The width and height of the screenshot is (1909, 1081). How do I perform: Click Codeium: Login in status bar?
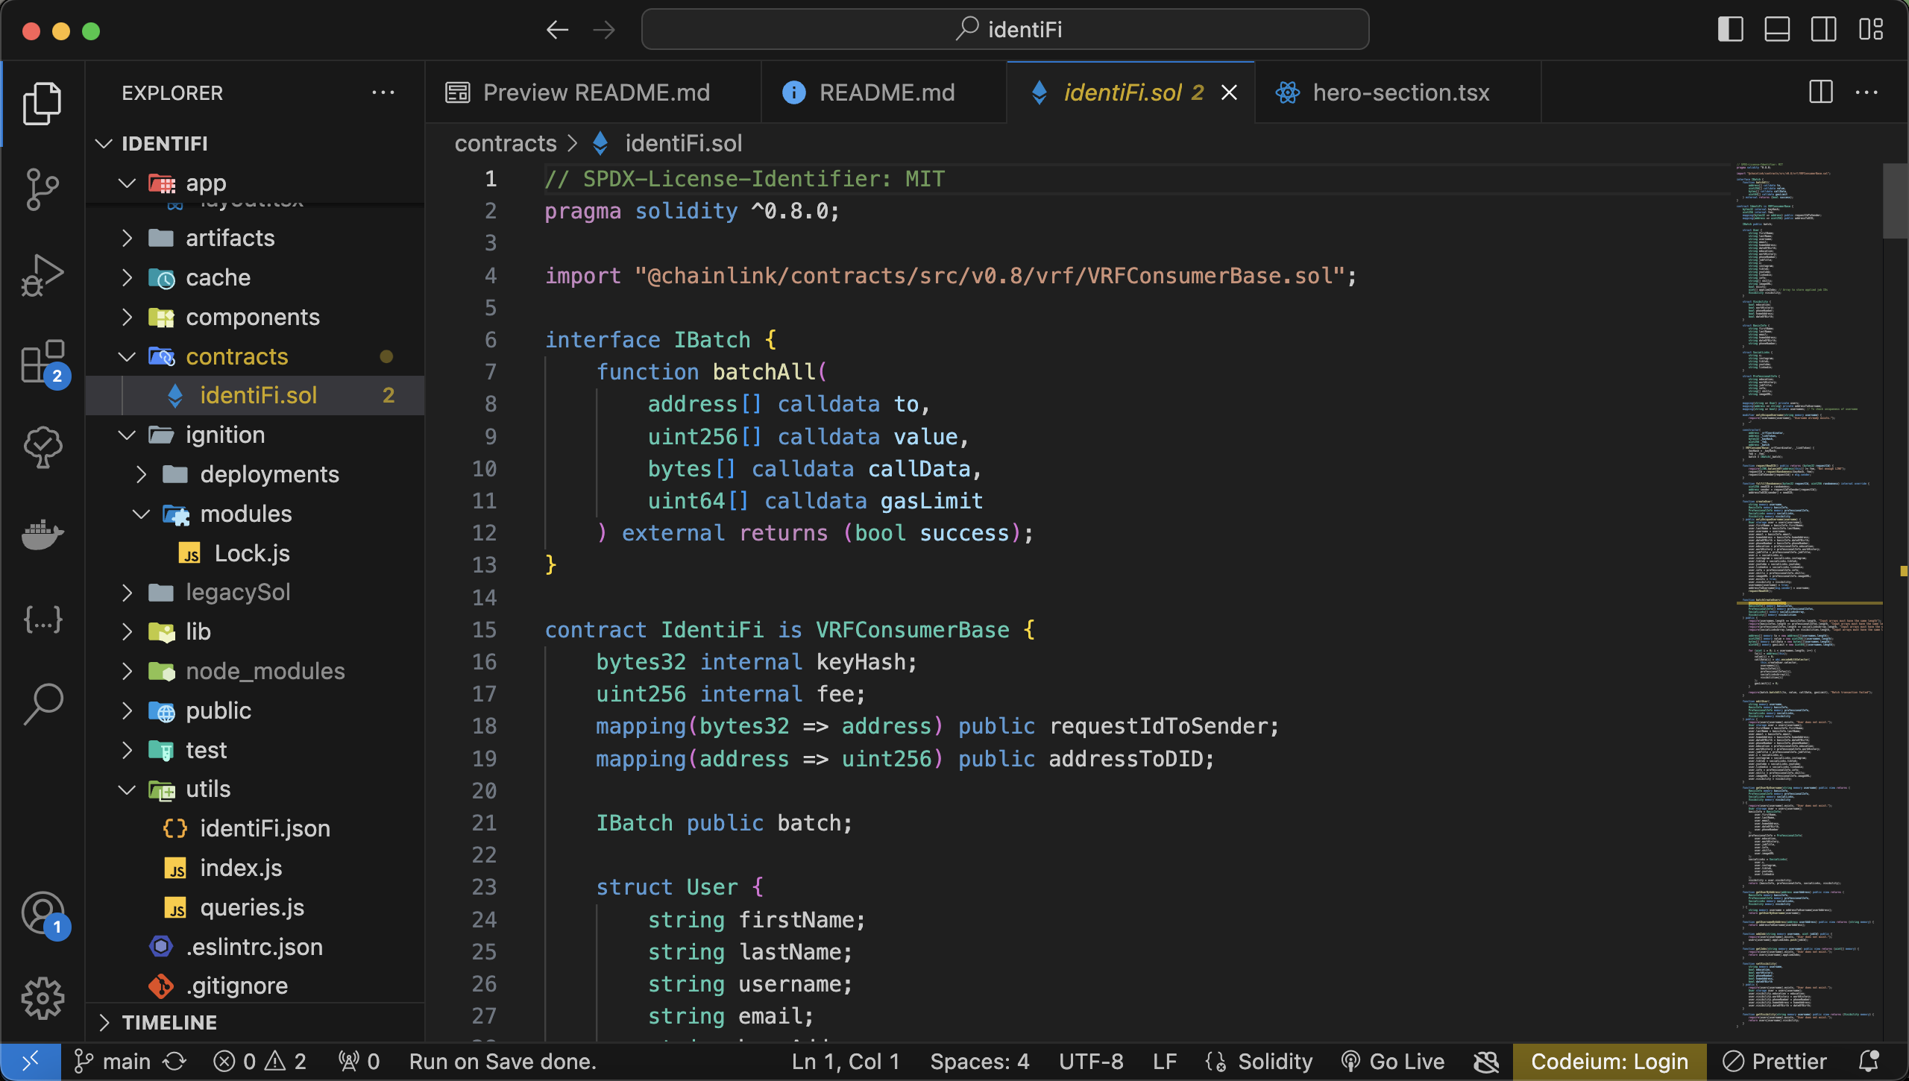pyautogui.click(x=1609, y=1061)
